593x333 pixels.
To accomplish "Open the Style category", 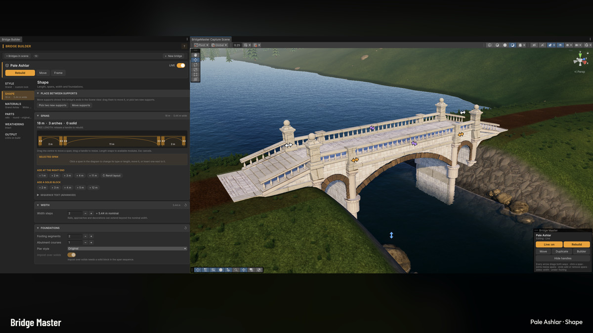I will coord(18,85).
